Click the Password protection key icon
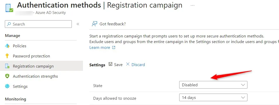The image size is (279, 105). (x=7, y=56)
